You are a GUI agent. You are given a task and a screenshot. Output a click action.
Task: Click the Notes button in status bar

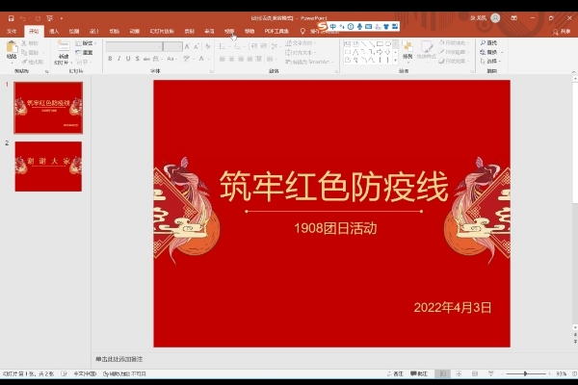coord(395,373)
